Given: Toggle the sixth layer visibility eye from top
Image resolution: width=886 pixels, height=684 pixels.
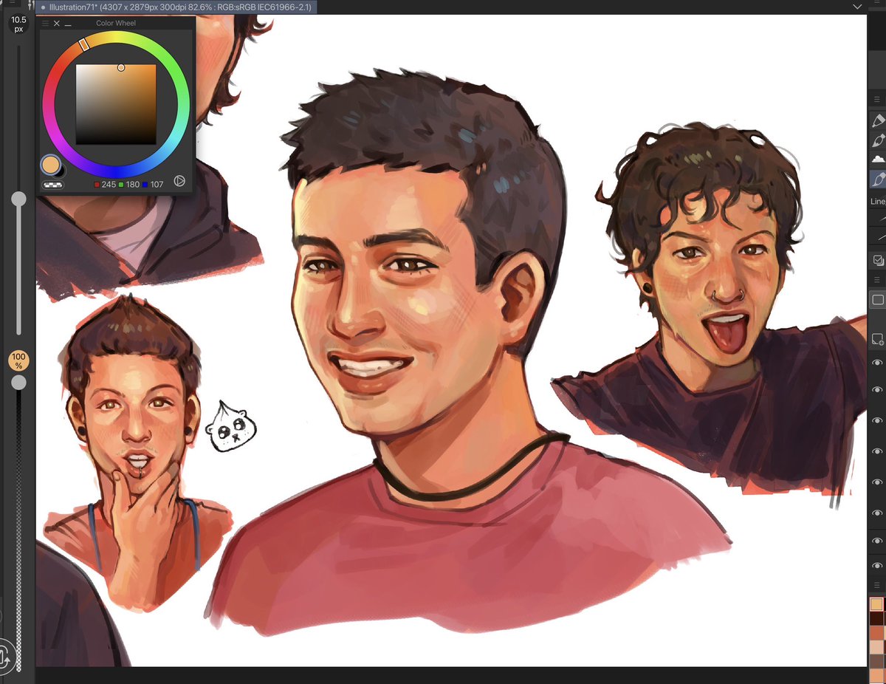Looking at the screenshot, I should coord(878,512).
